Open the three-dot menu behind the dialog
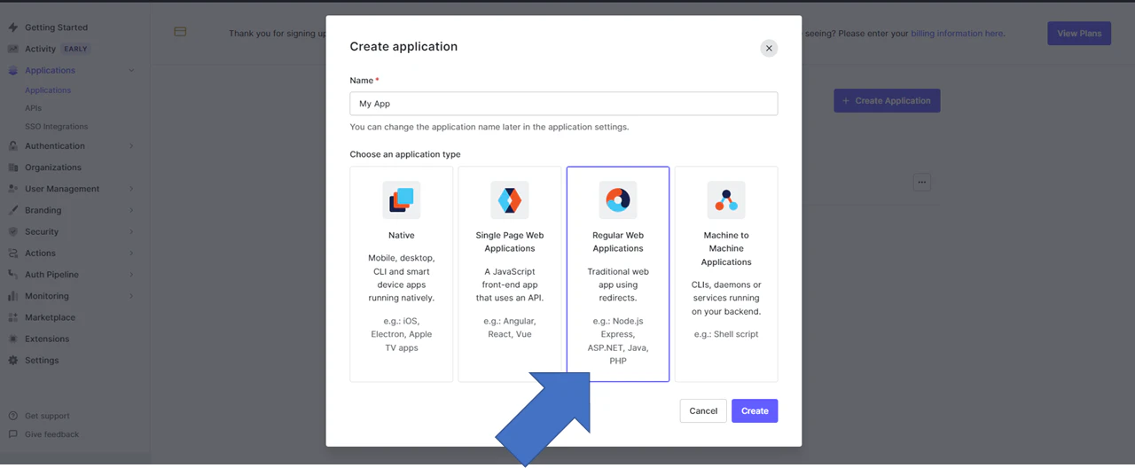 pos(922,183)
